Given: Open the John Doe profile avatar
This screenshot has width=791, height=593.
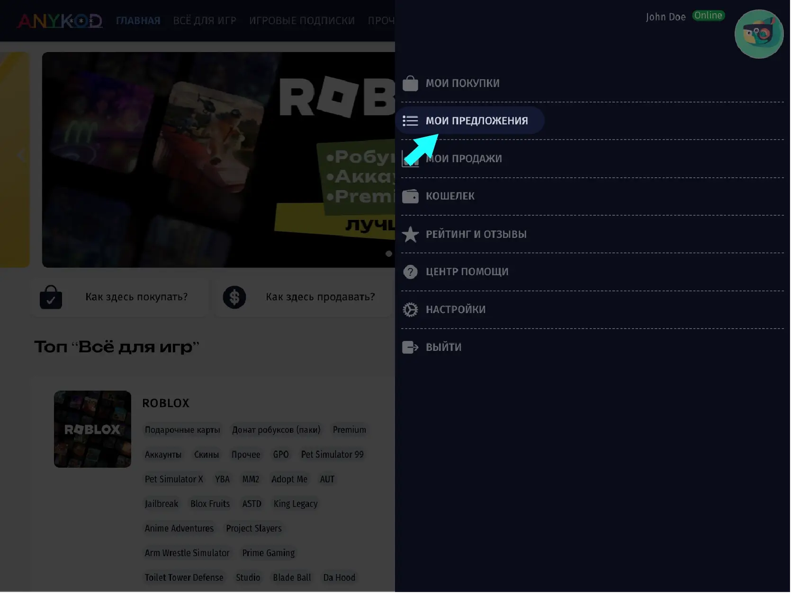Looking at the screenshot, I should (x=759, y=34).
